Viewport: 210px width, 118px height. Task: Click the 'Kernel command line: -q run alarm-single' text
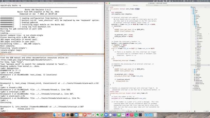(x=22, y=35)
